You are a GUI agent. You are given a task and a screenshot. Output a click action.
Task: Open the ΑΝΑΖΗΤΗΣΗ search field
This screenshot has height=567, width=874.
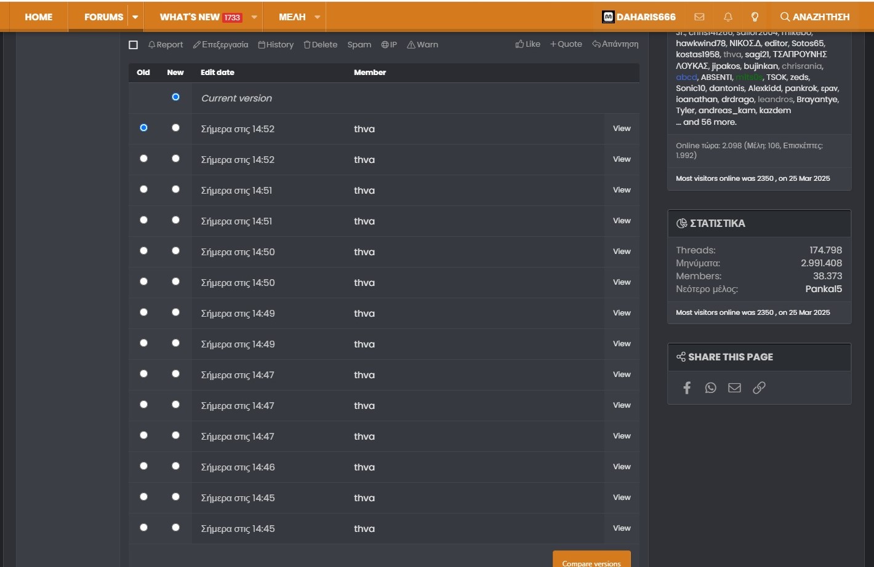[x=814, y=17]
